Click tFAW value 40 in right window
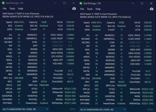This screenshot has height=112, width=156. coord(96,64)
